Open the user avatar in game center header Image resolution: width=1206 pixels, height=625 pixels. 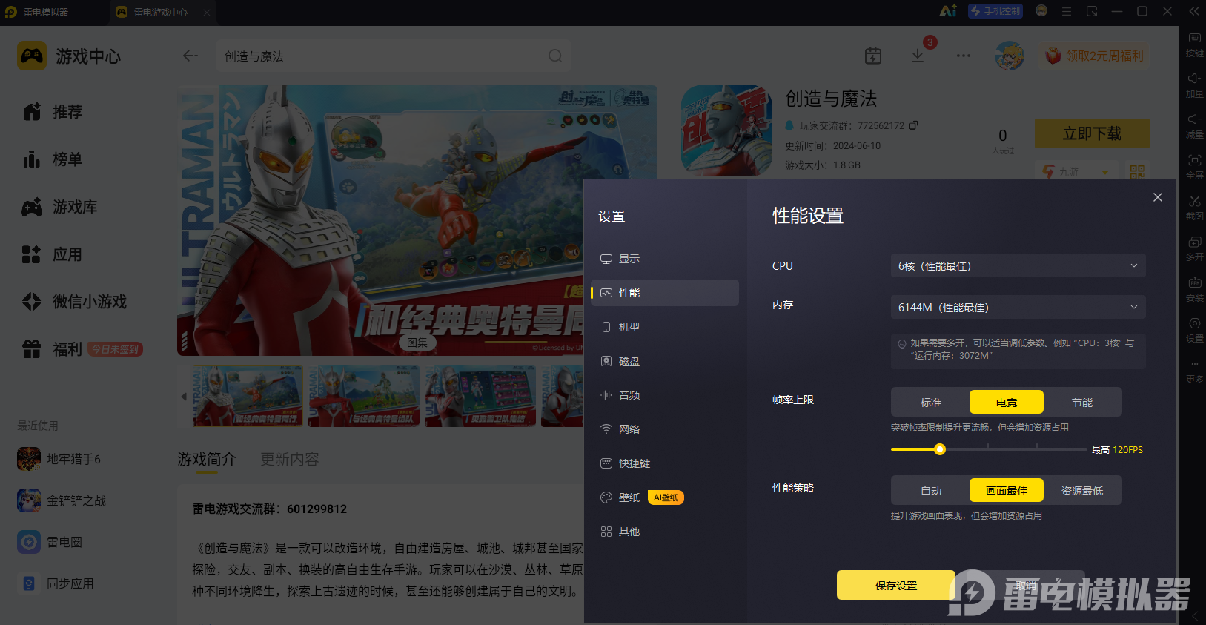pyautogui.click(x=1009, y=56)
